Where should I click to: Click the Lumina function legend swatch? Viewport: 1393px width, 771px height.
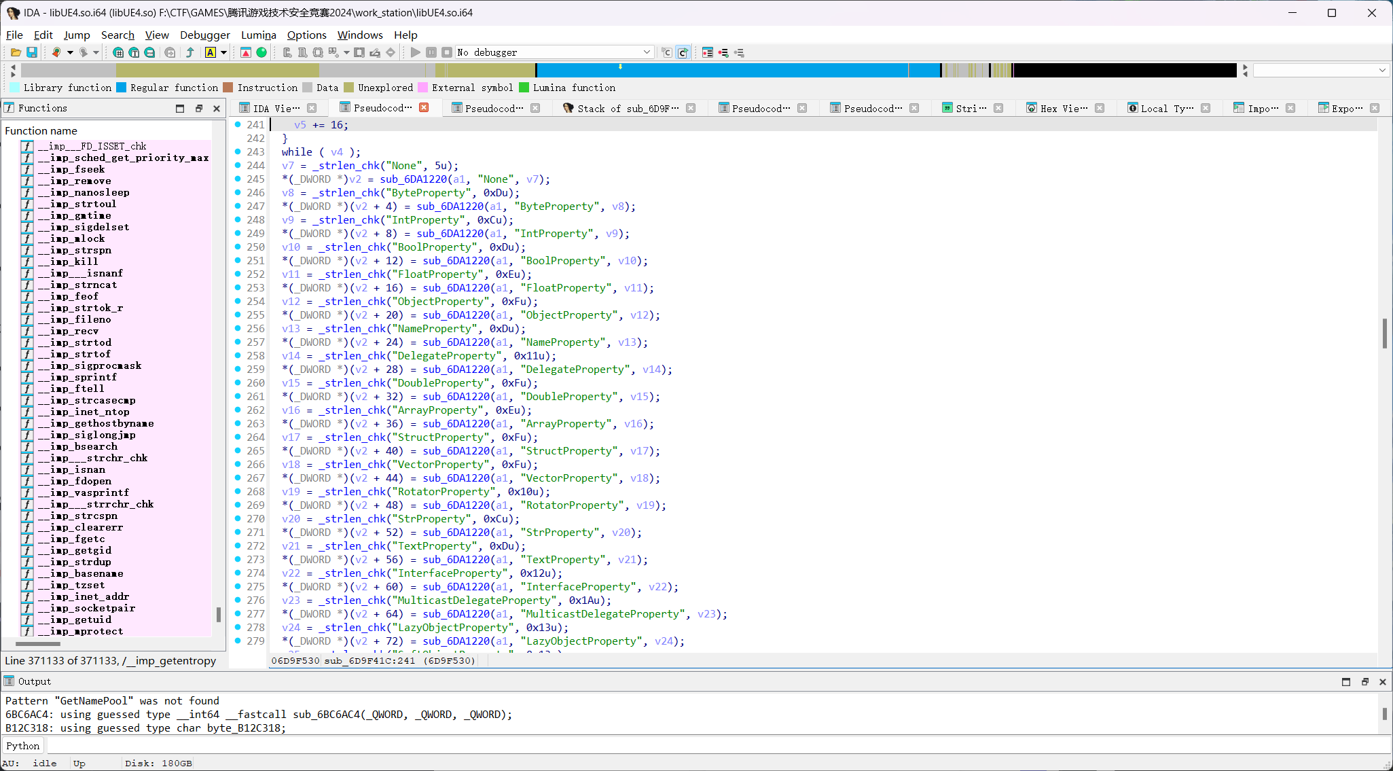pyautogui.click(x=524, y=88)
